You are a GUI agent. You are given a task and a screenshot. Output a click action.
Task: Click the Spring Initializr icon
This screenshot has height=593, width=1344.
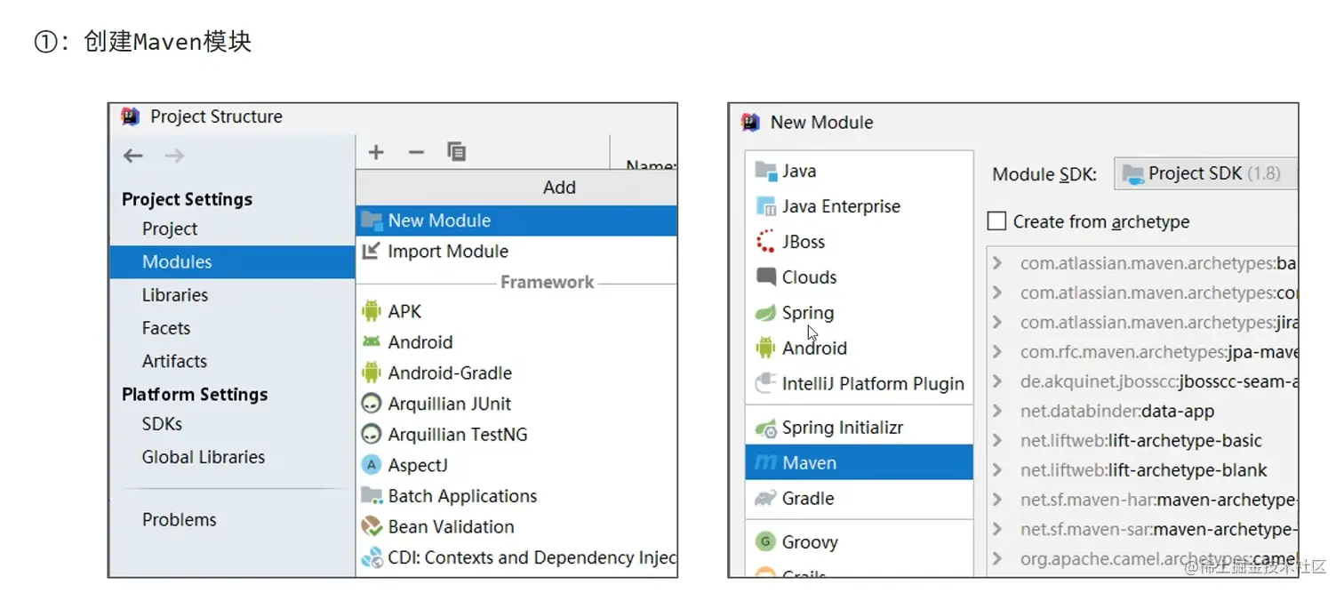[x=765, y=428]
